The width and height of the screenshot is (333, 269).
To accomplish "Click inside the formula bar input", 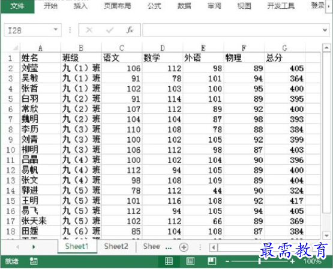I will (232, 30).
